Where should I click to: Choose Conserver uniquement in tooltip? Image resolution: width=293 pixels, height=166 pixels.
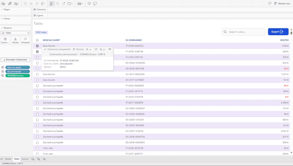tap(57, 49)
